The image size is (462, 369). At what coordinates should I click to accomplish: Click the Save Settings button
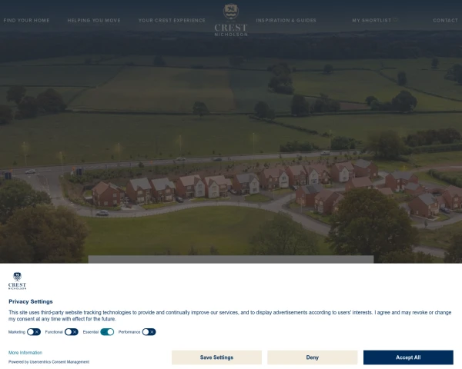(x=216, y=357)
